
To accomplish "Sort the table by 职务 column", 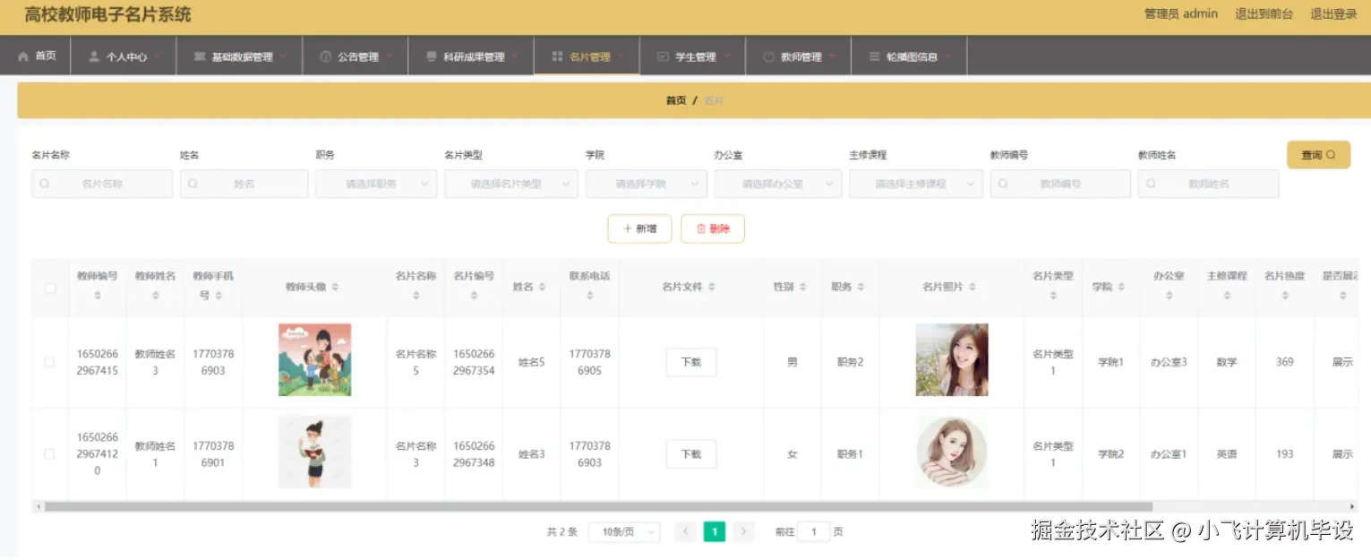I will coord(861,287).
